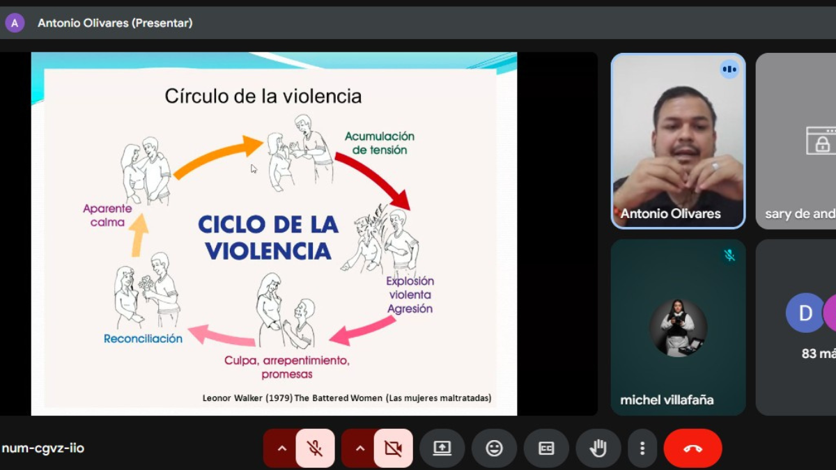Select michel villafaña participant tile
This screenshot has height=470, width=836.
coord(678,327)
